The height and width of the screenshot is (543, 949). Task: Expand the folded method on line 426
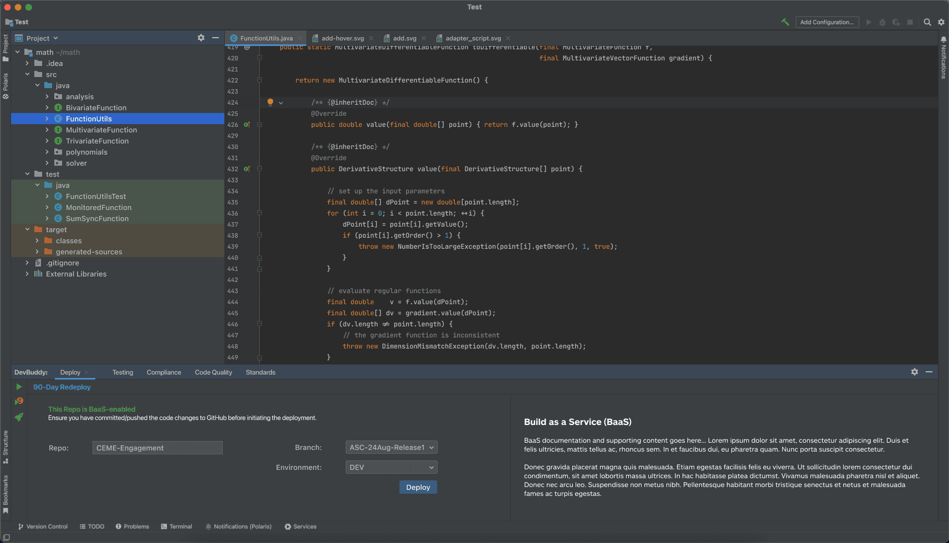(259, 125)
